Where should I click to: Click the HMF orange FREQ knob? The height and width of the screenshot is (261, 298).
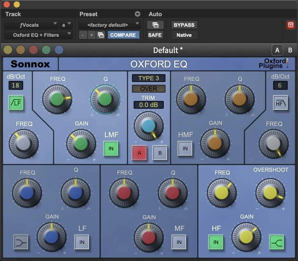(x=191, y=99)
